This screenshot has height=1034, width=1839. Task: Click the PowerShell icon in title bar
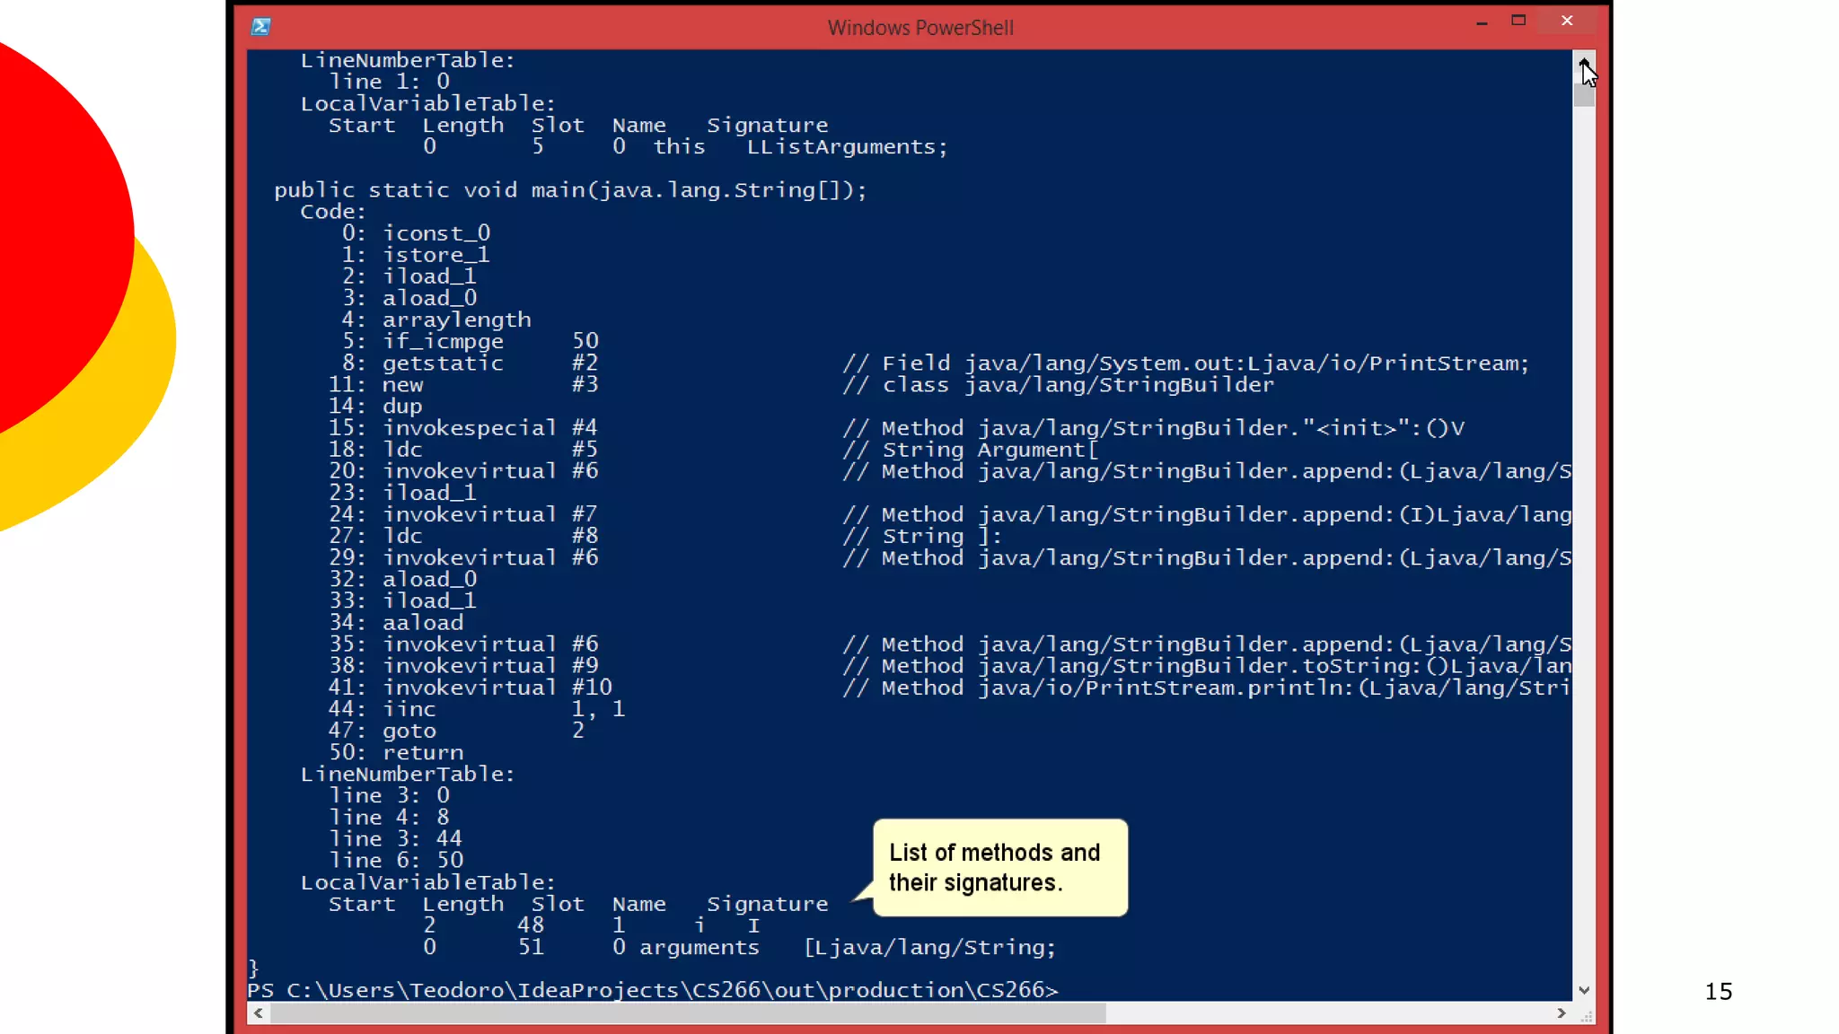[260, 27]
